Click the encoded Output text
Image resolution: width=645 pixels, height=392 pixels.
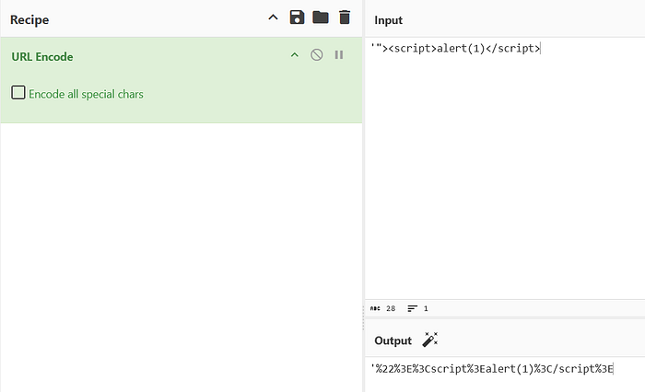tap(492, 369)
